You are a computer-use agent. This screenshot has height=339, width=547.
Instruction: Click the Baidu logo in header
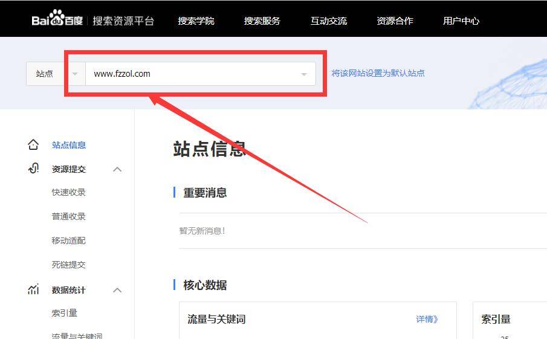[57, 20]
